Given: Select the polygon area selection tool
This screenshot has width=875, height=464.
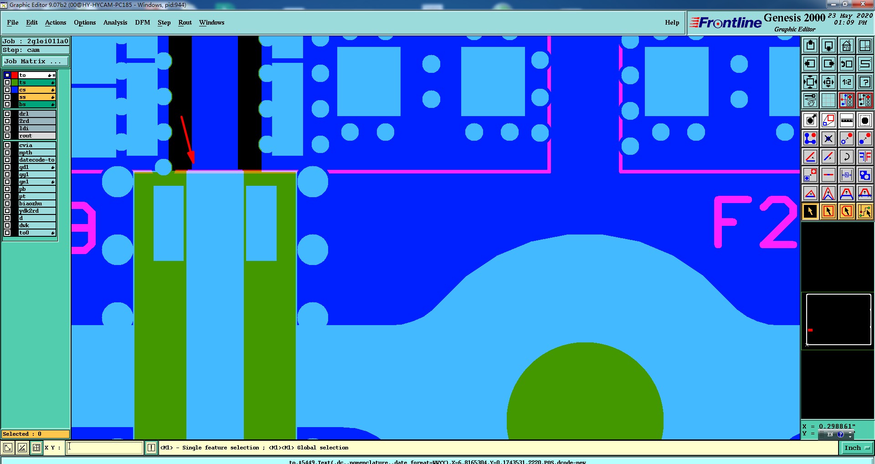Looking at the screenshot, I should point(847,211).
